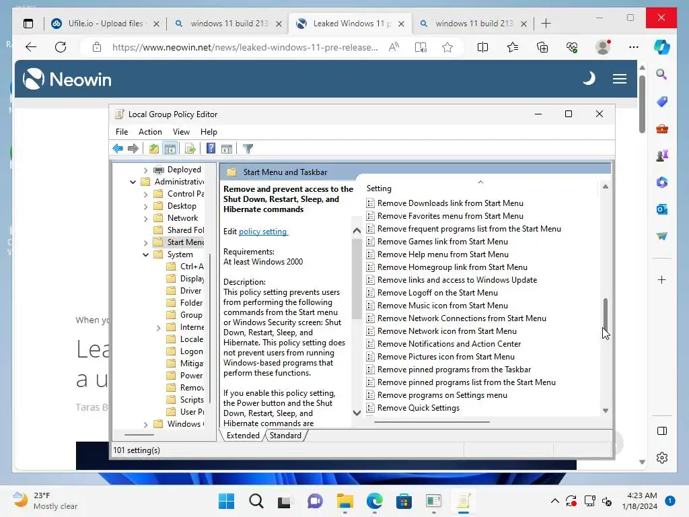
Task: Click the Neowin logo
Action: tap(67, 79)
